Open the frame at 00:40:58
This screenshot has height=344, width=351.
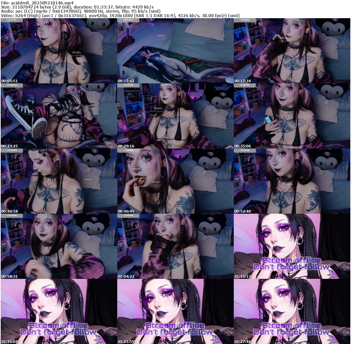pos(59,181)
